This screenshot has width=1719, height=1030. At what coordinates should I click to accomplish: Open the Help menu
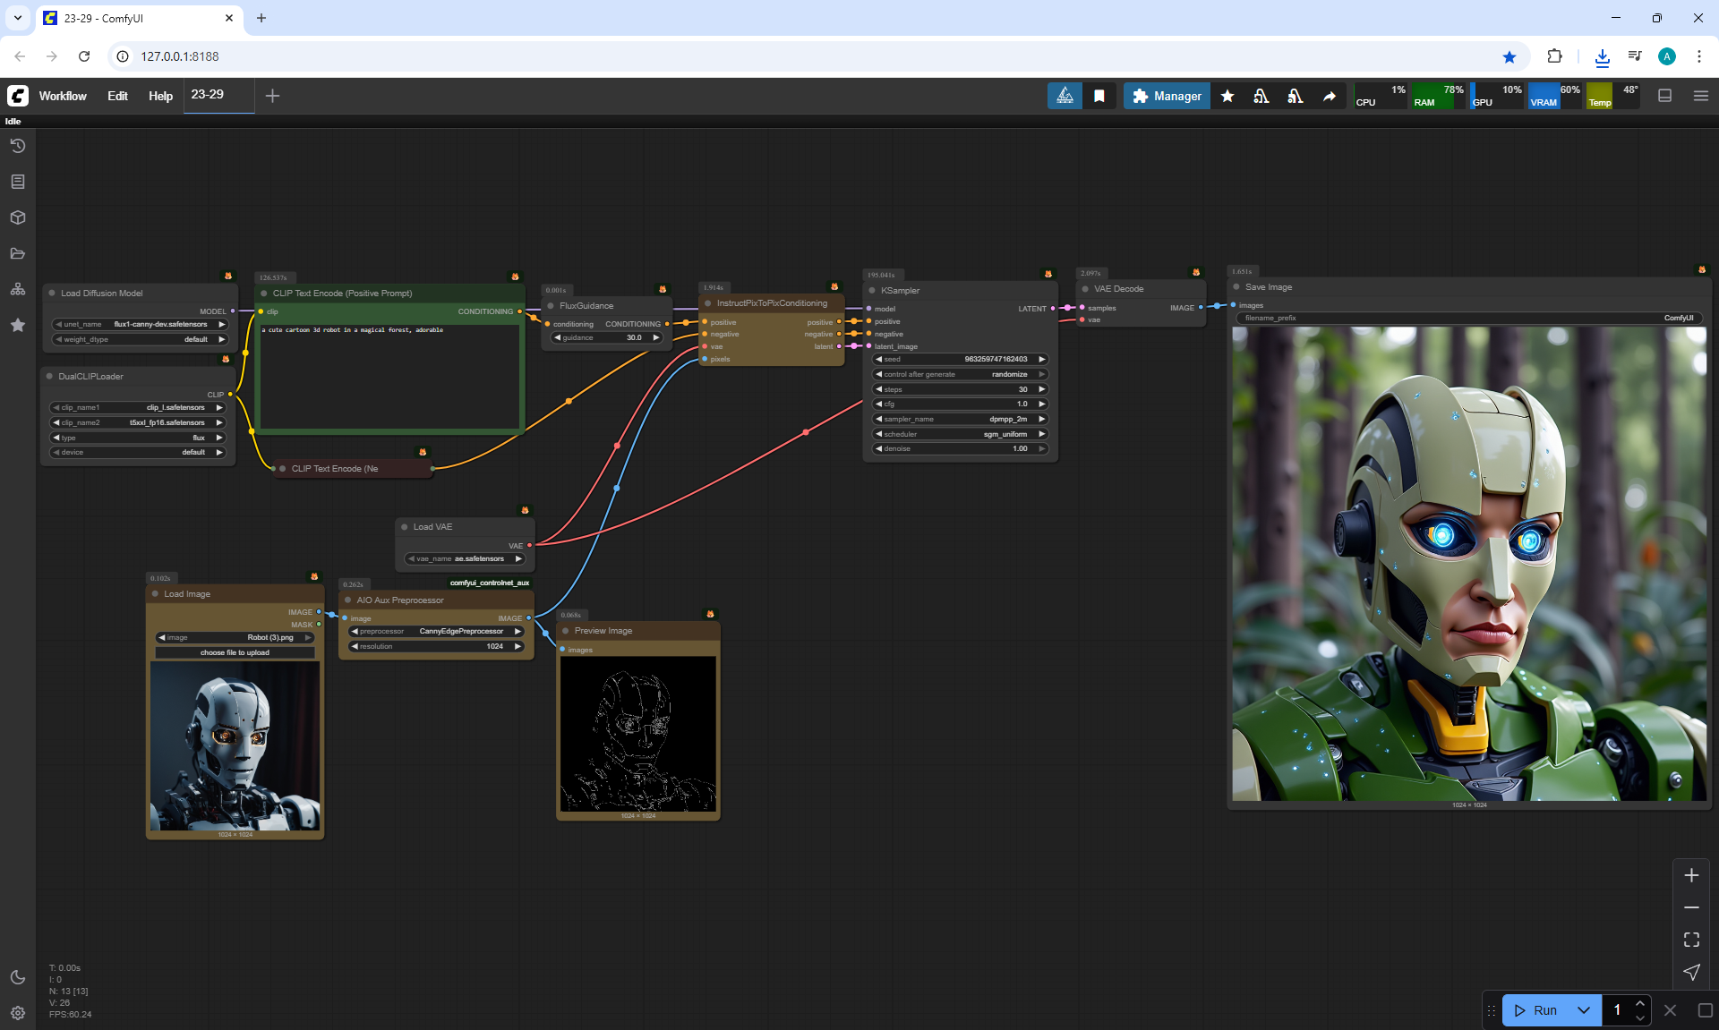(x=160, y=96)
